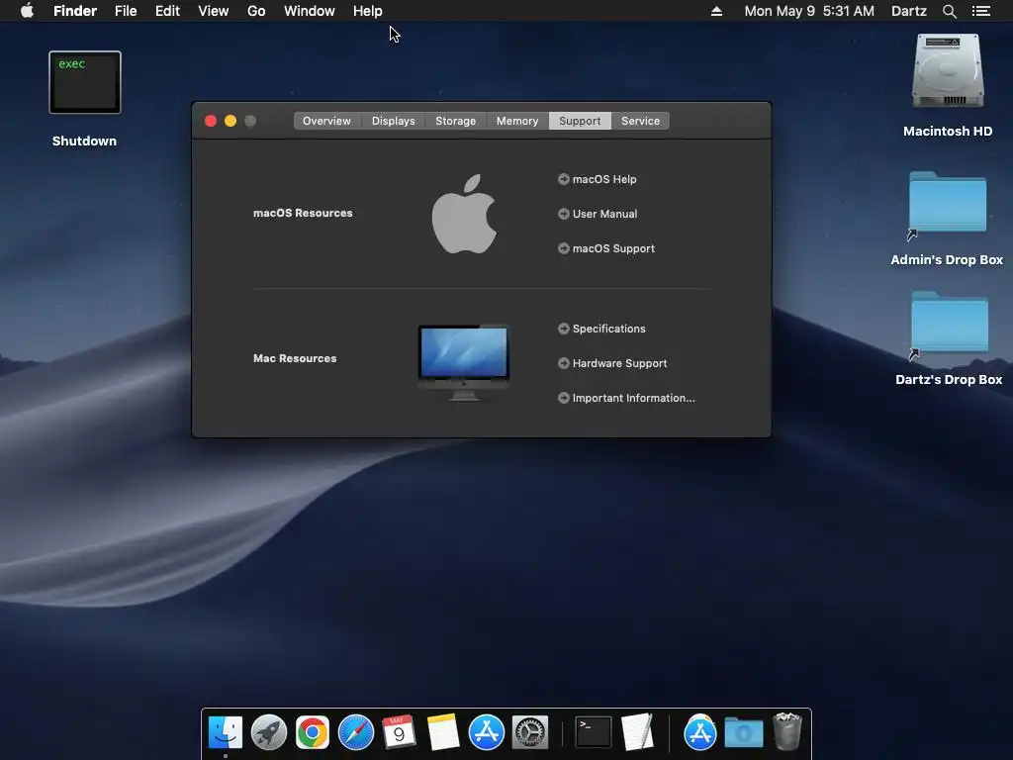The image size is (1013, 760).
Task: Launch Safari from the Dock
Action: (356, 732)
